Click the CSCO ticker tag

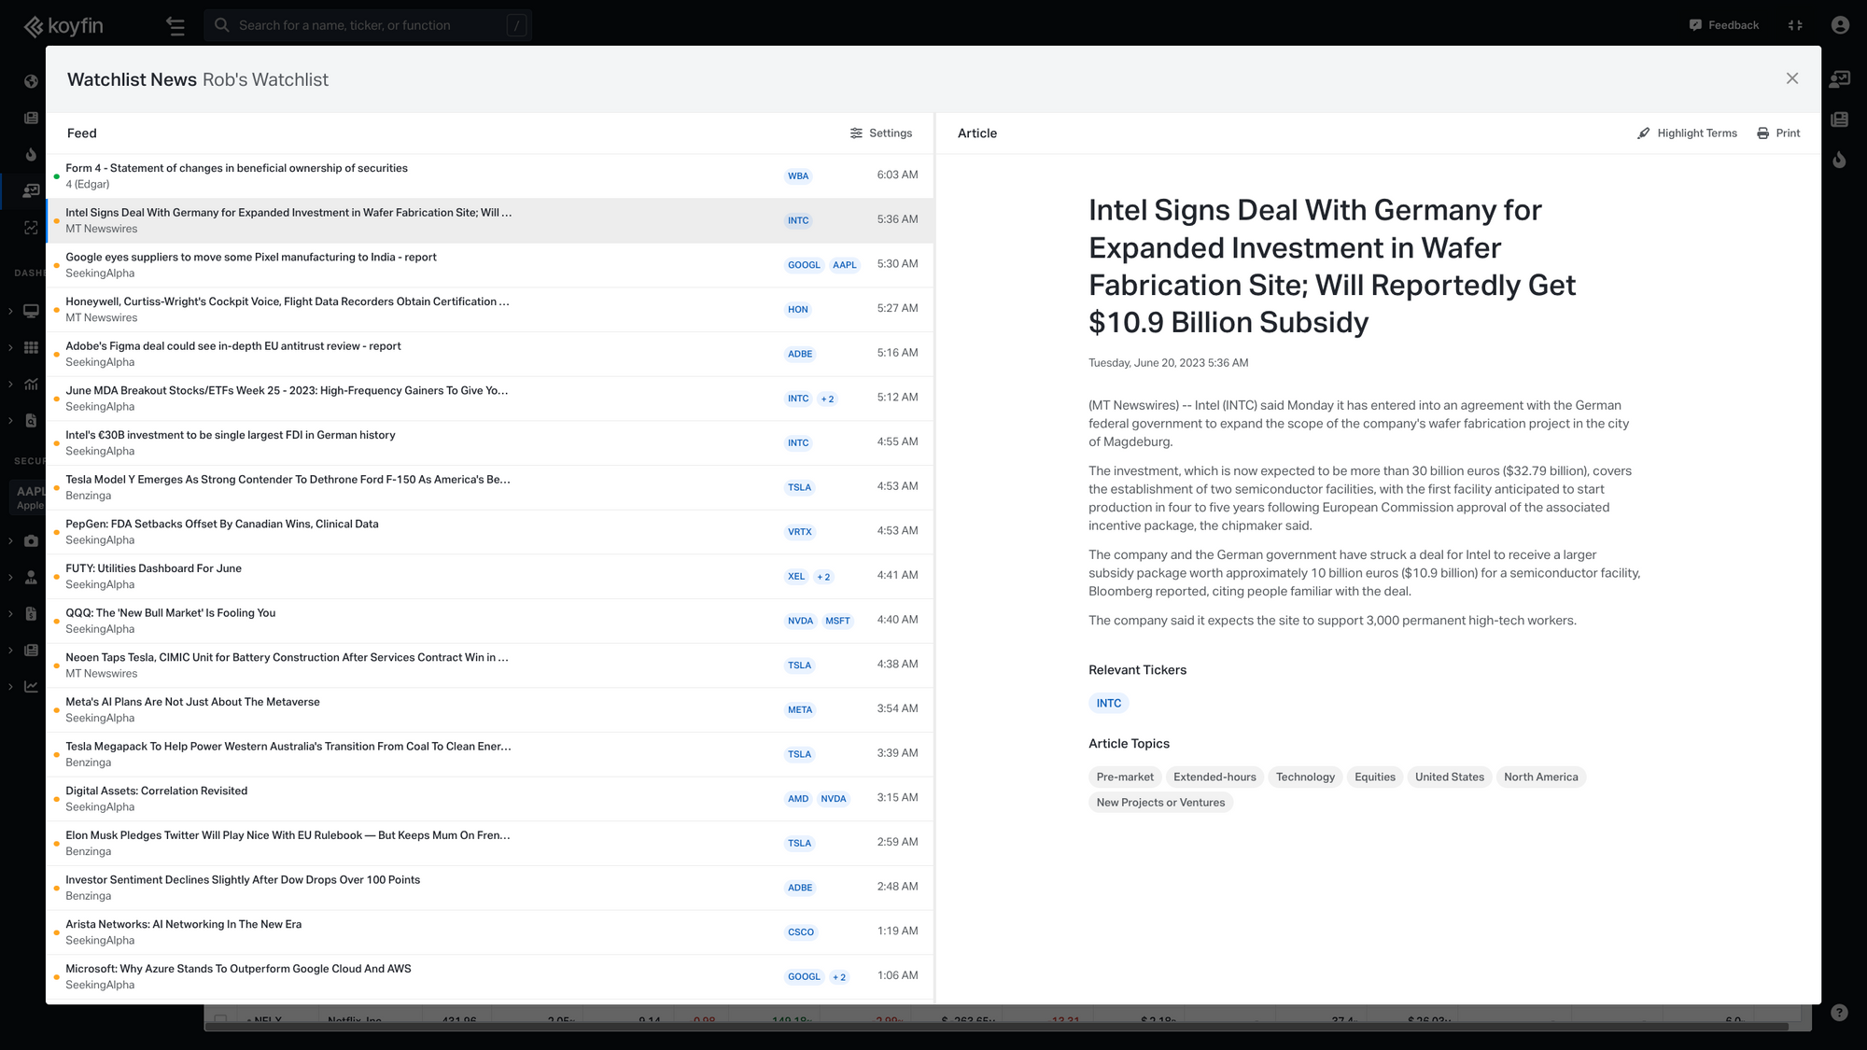click(801, 932)
